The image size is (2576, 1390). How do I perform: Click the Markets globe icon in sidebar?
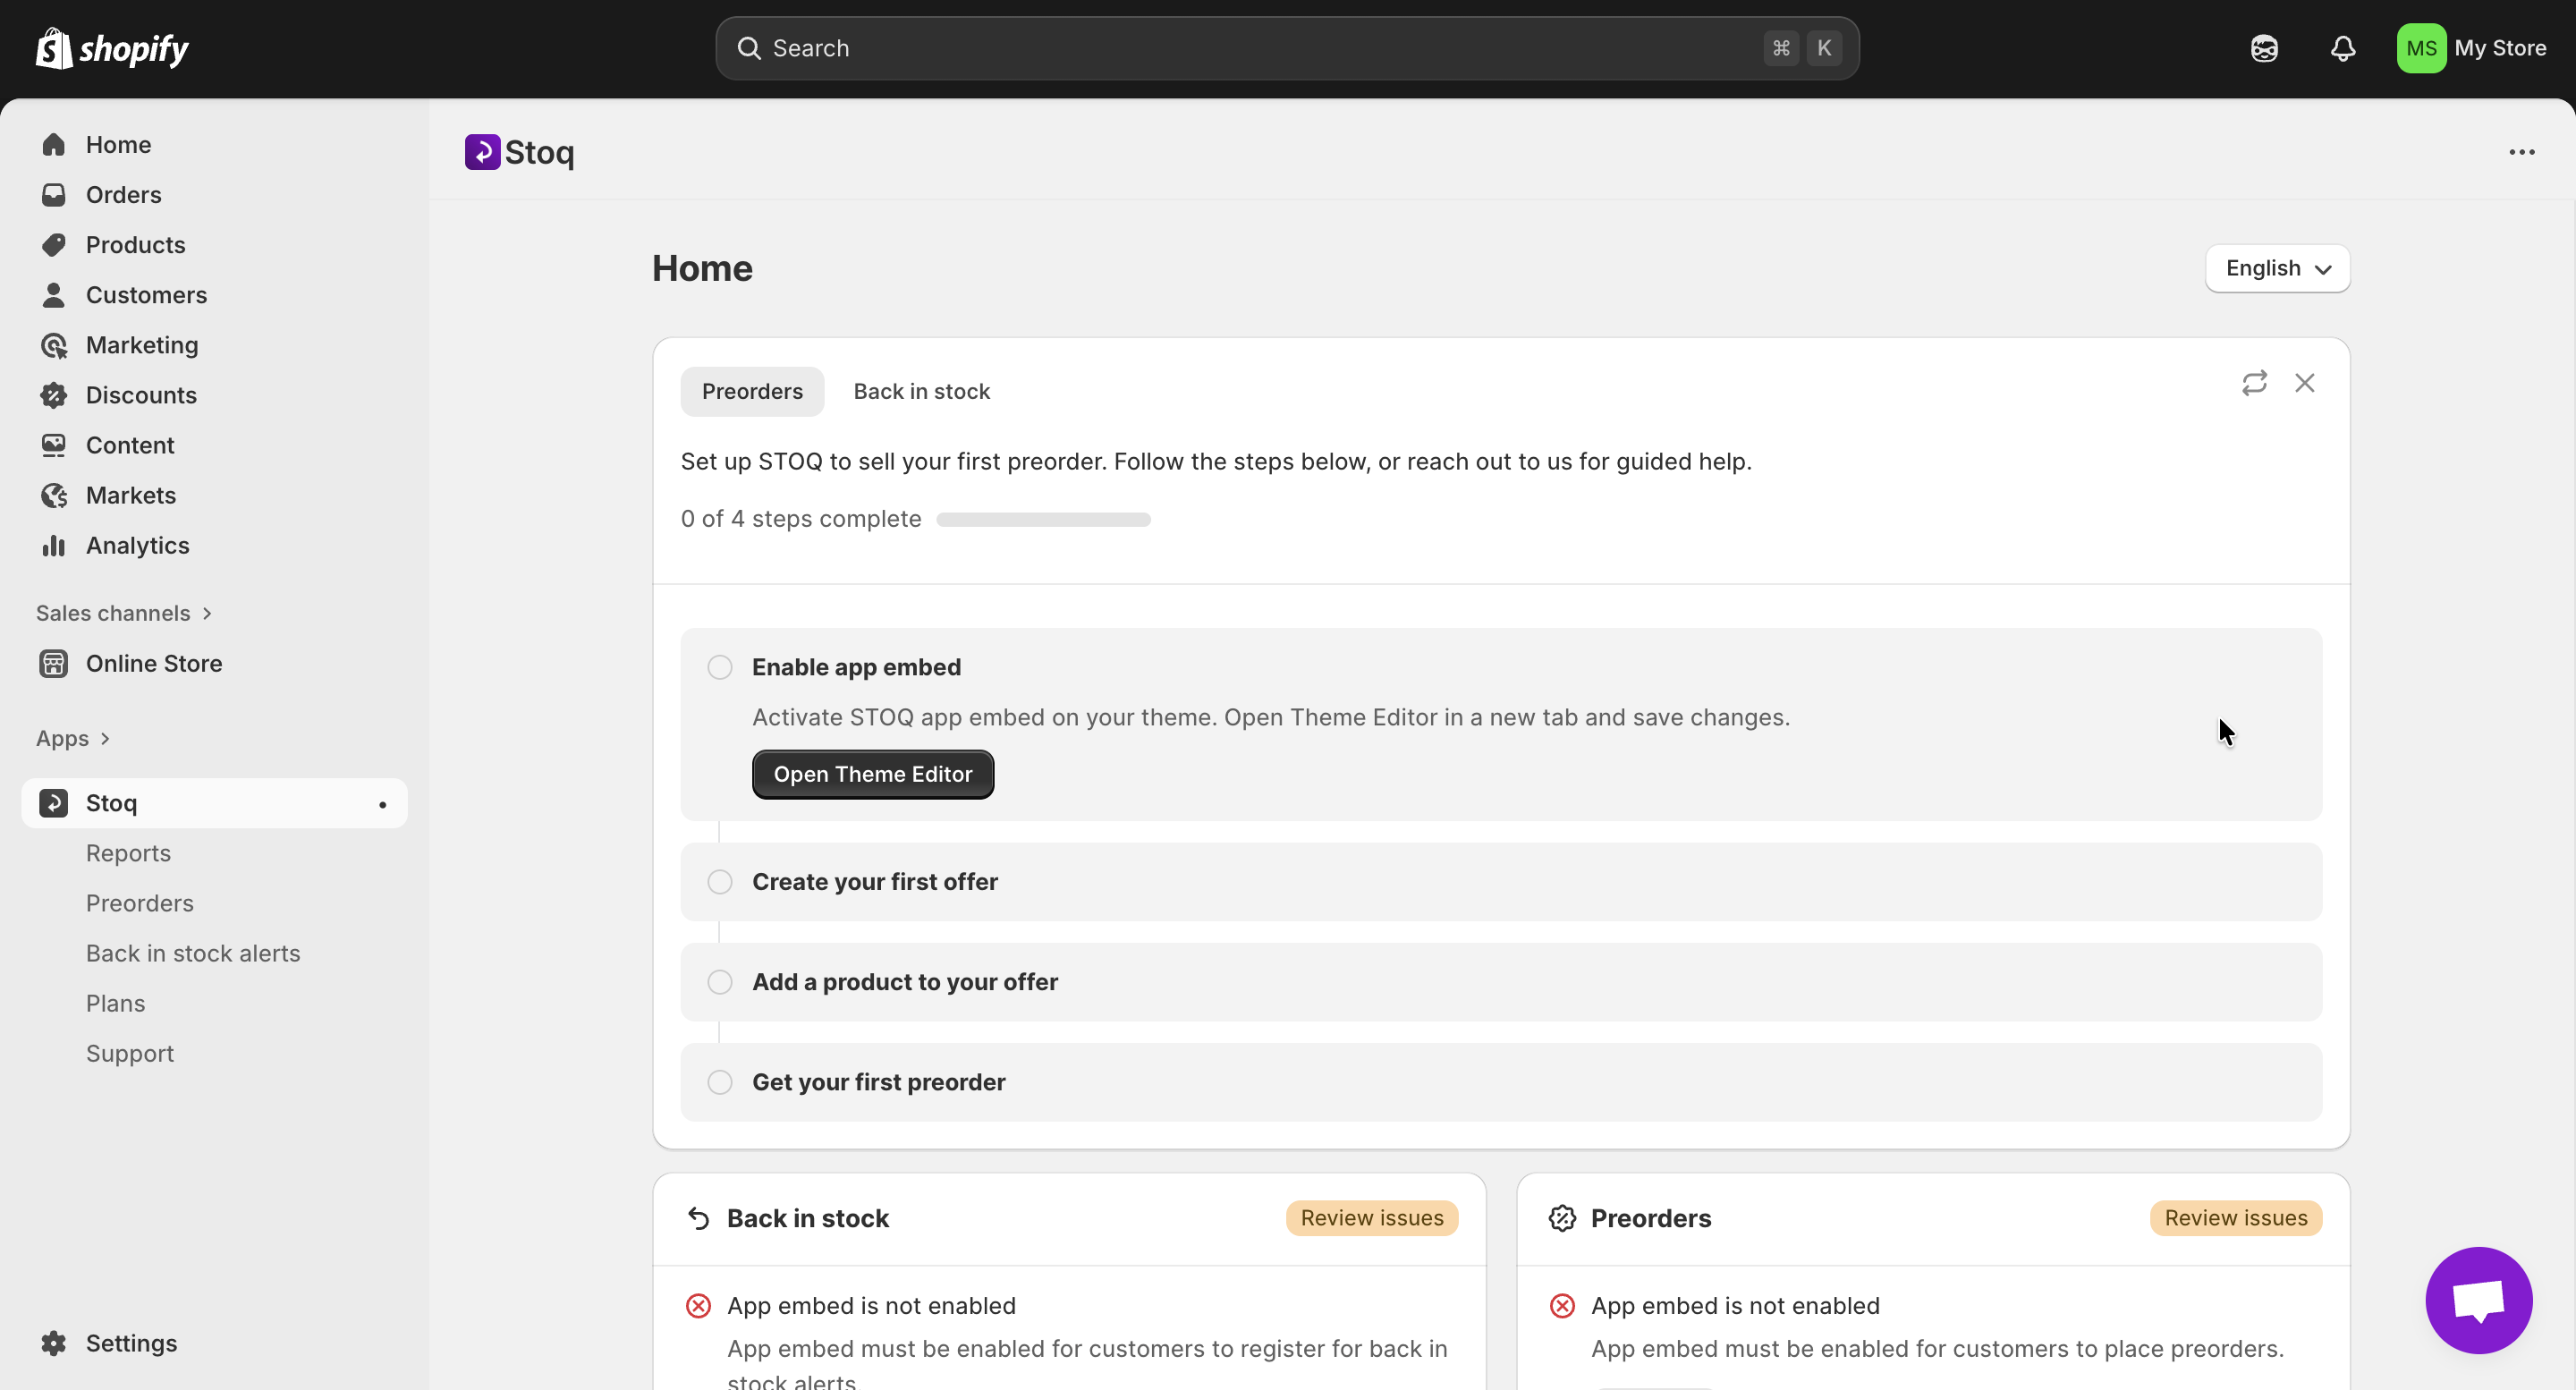tap(54, 495)
